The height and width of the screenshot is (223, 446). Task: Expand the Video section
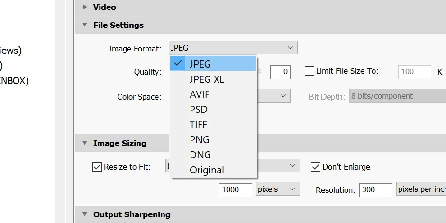pyautogui.click(x=85, y=7)
